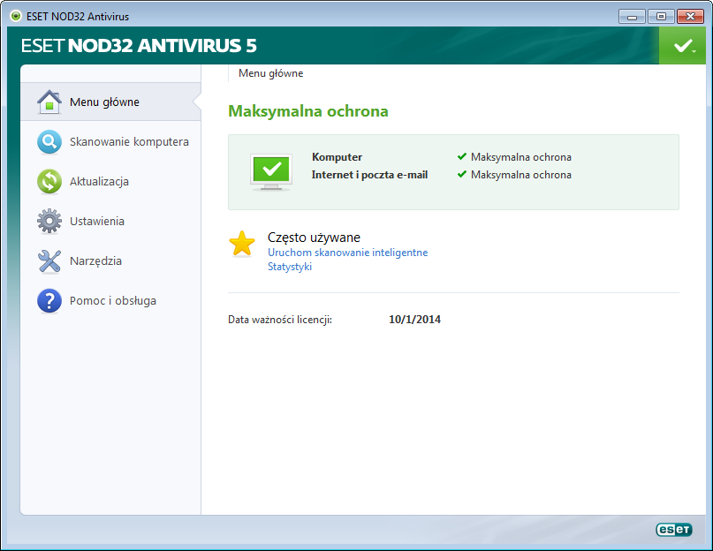The height and width of the screenshot is (551, 713).
Task: Close the ESET NOD32 Antivirus window
Action: 690,17
